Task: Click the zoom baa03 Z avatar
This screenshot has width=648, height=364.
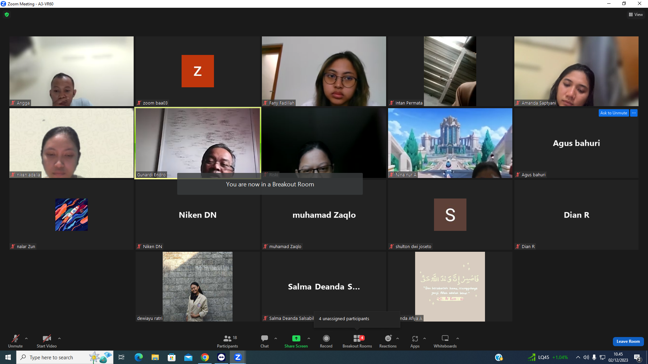Action: point(198,71)
